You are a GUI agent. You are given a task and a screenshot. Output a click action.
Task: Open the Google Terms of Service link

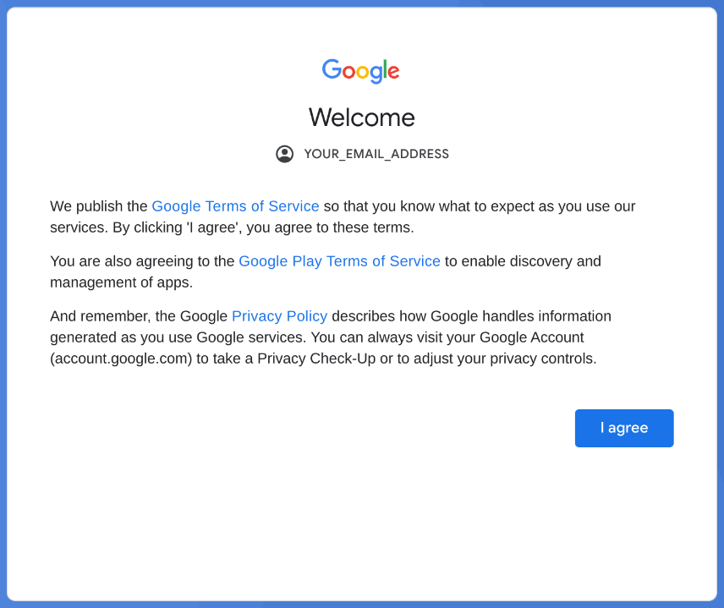coord(235,205)
